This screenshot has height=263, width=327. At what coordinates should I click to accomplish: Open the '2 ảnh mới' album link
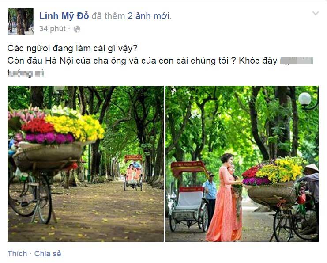(x=149, y=16)
